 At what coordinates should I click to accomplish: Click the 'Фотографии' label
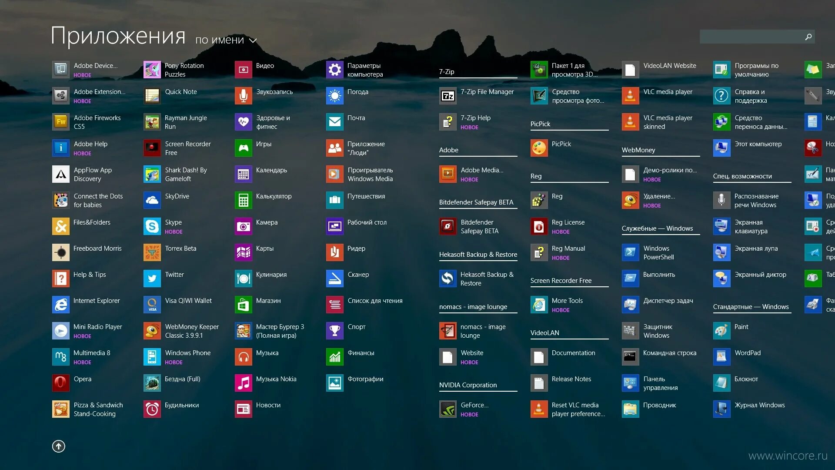(x=365, y=379)
